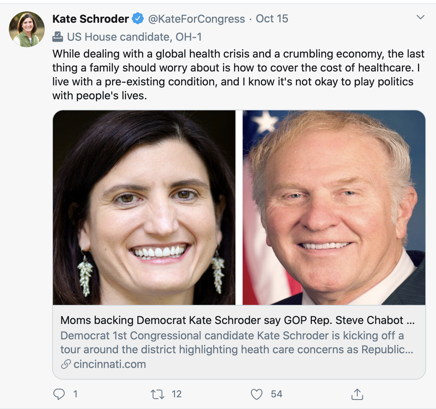Click the blue verified badge

pyautogui.click(x=138, y=18)
